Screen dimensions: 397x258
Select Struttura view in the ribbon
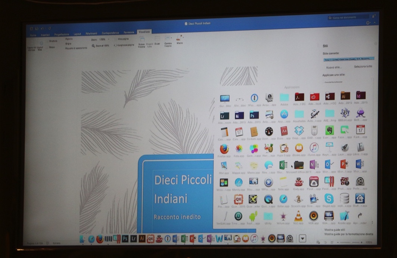pyautogui.click(x=53, y=41)
